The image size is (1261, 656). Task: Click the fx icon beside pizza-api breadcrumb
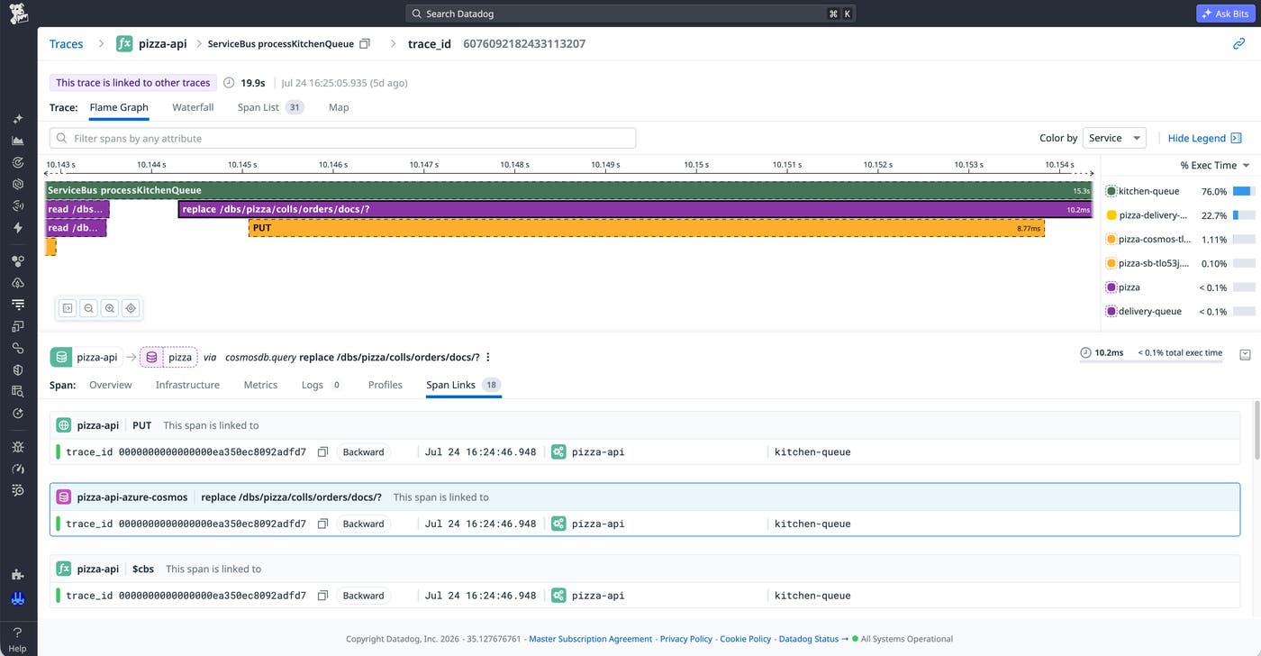point(124,43)
